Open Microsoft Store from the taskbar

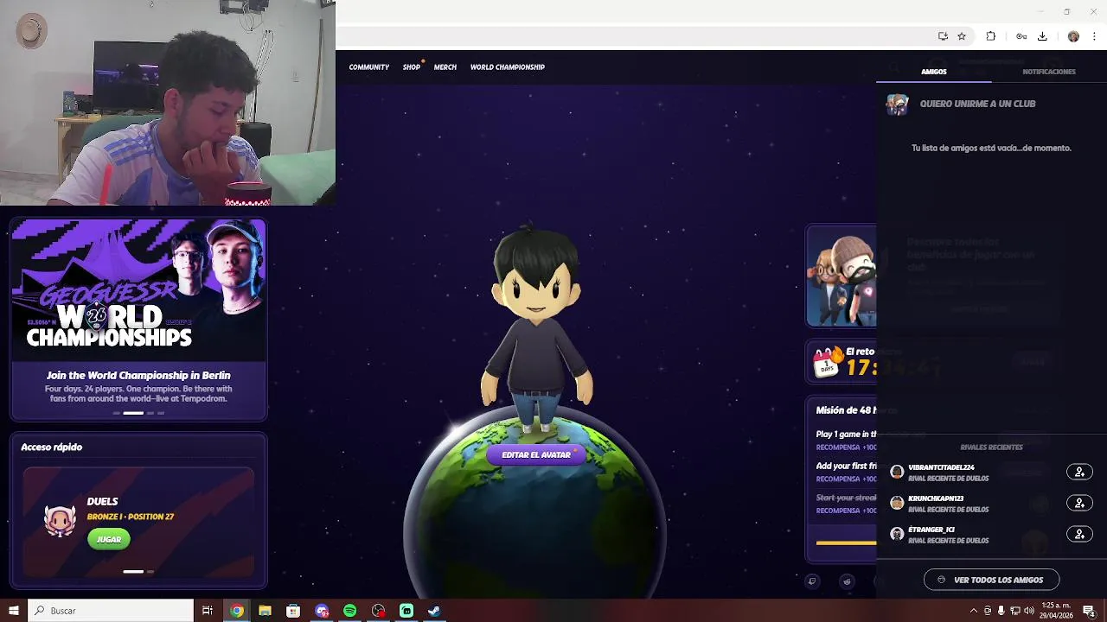pyautogui.click(x=293, y=611)
